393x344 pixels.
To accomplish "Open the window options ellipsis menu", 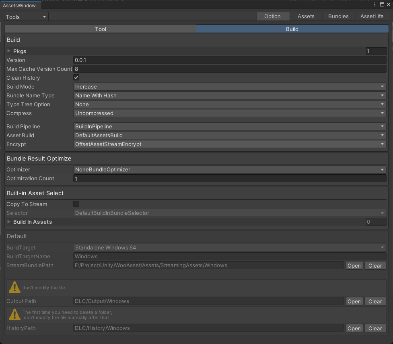I will (x=375, y=4).
